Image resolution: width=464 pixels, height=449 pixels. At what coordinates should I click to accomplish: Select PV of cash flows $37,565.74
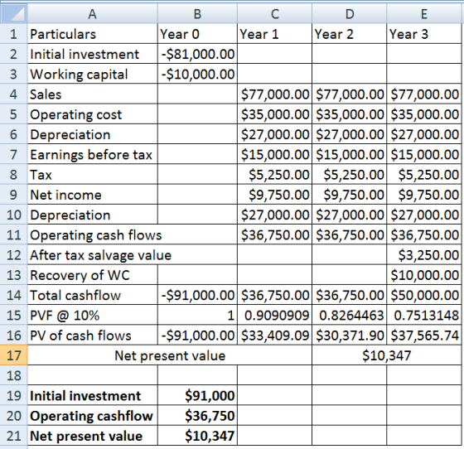(424, 336)
